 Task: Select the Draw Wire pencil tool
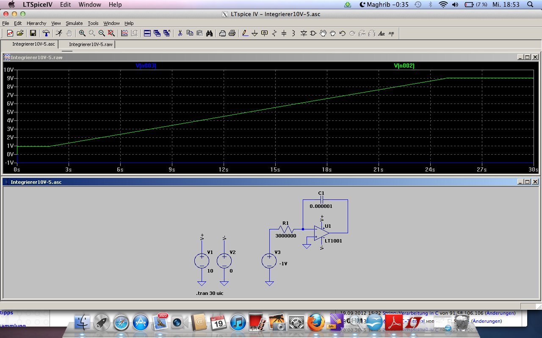(x=245, y=33)
